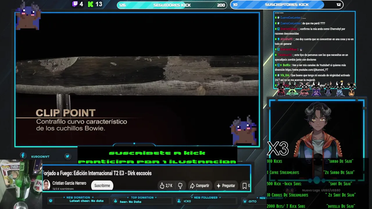Click the New Subscriber crown icon
Viewport: 372px width, 209px height.
coord(245,201)
